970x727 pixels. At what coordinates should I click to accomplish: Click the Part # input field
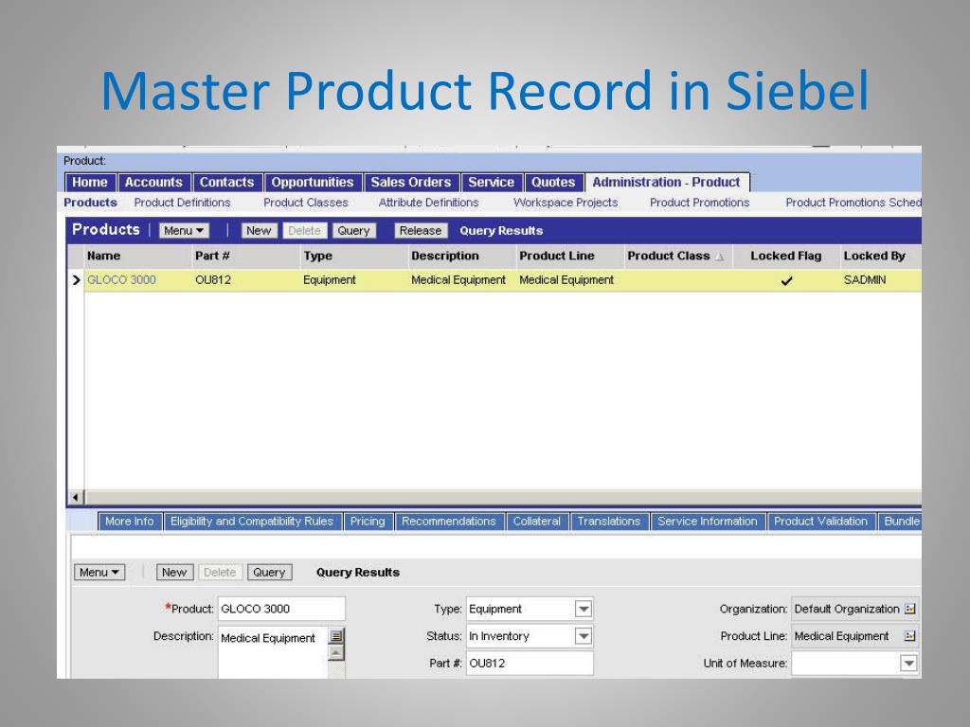[x=530, y=664]
